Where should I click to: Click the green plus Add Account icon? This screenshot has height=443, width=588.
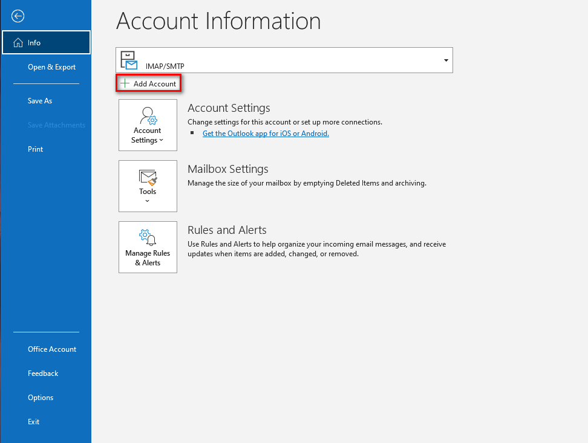click(x=125, y=83)
